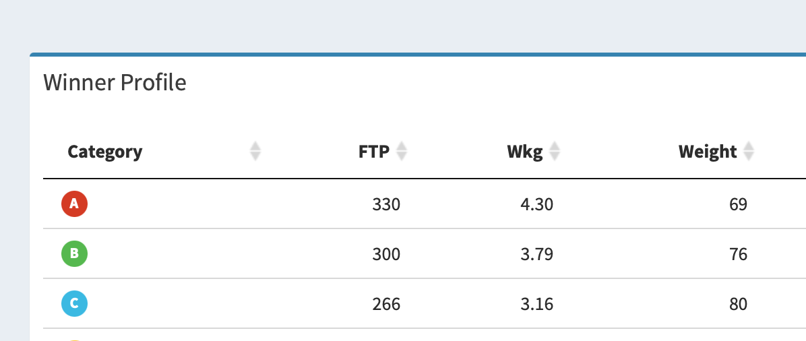Click the Wkg column header text

point(525,152)
